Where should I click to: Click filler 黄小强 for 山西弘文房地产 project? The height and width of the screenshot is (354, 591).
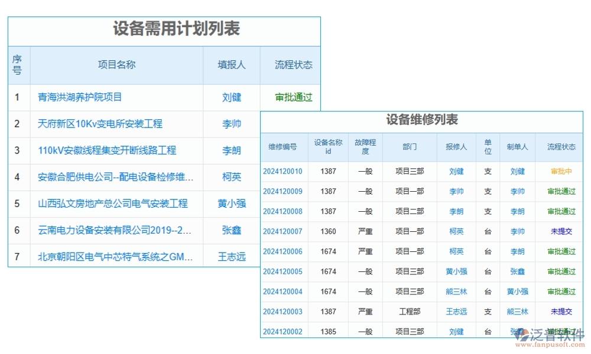click(231, 204)
